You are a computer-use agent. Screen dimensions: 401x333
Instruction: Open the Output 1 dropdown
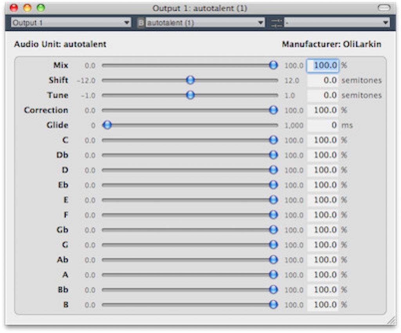pos(70,23)
